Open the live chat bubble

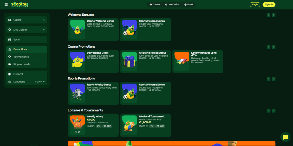[x=285, y=137]
